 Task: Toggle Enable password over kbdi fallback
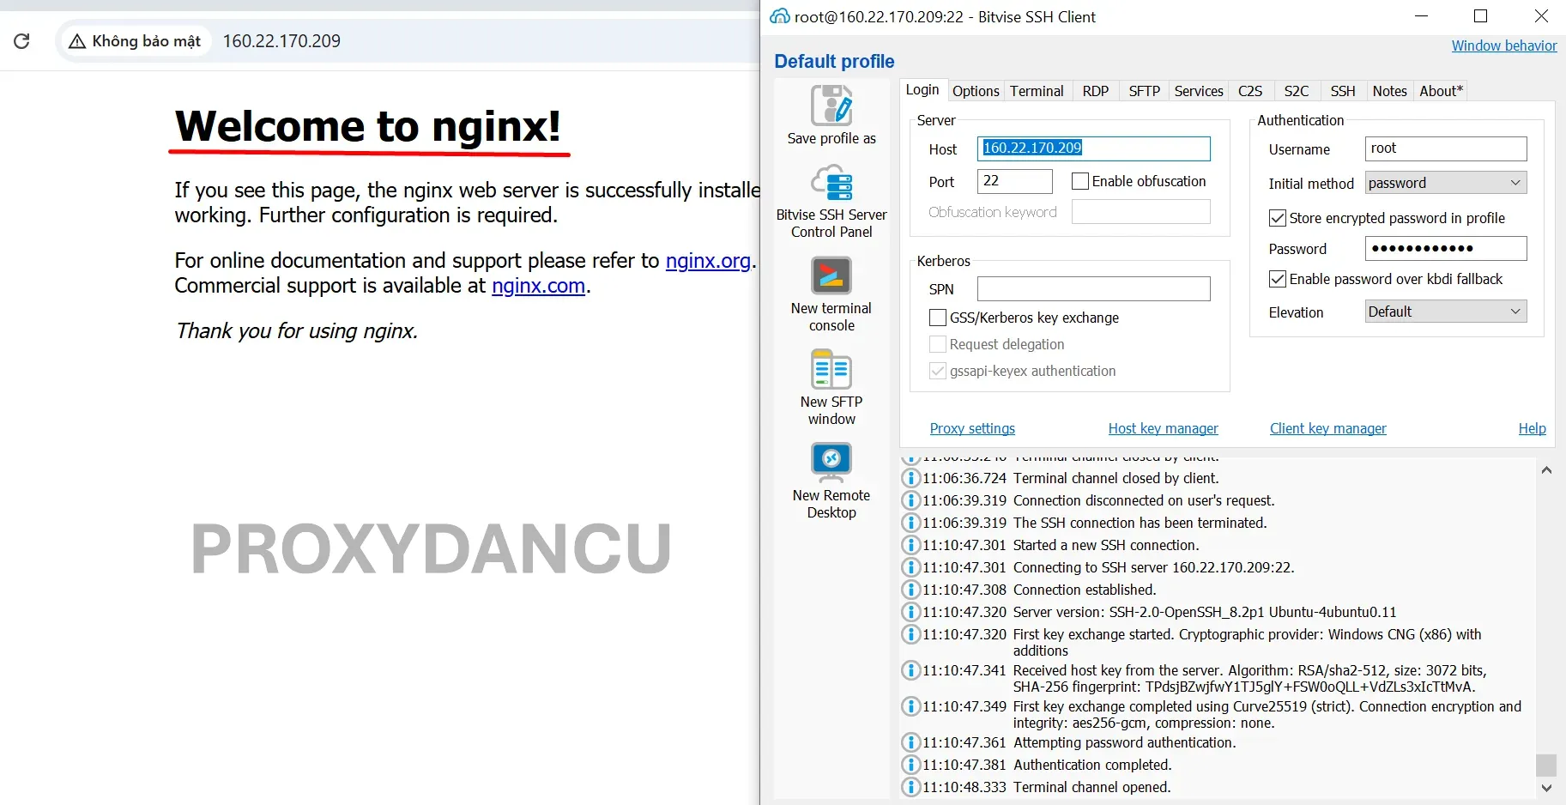1278,279
